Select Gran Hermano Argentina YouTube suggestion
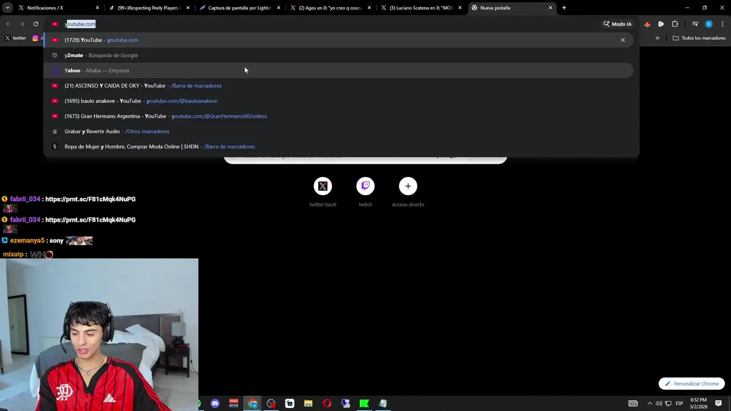This screenshot has width=731, height=411. tap(339, 116)
